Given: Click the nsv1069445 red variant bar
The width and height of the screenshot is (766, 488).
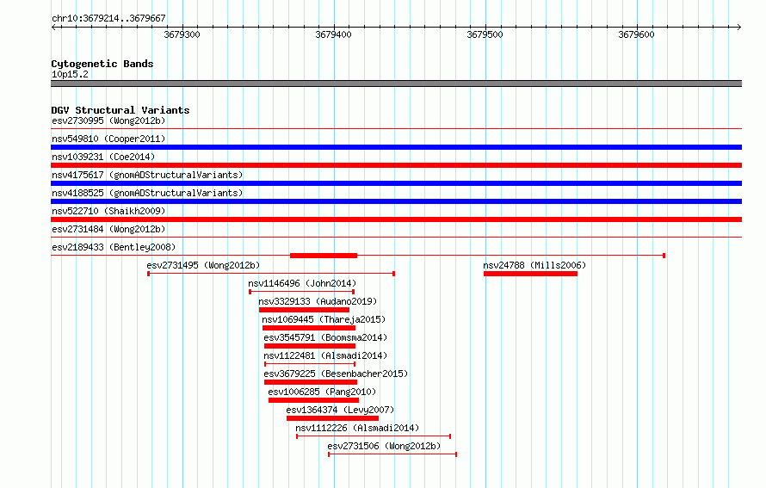Looking at the screenshot, I should pyautogui.click(x=309, y=328).
